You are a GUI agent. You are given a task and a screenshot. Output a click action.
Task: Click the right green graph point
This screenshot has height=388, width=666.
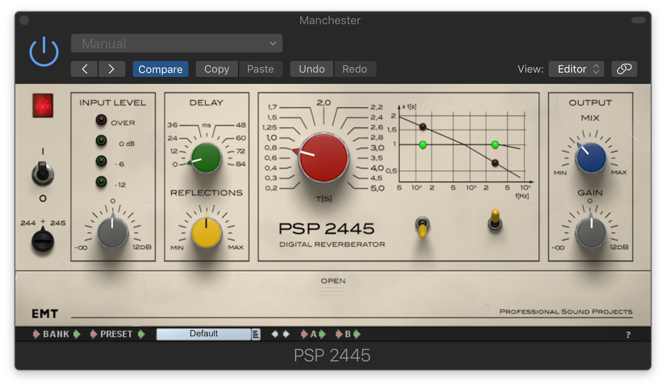pyautogui.click(x=495, y=144)
